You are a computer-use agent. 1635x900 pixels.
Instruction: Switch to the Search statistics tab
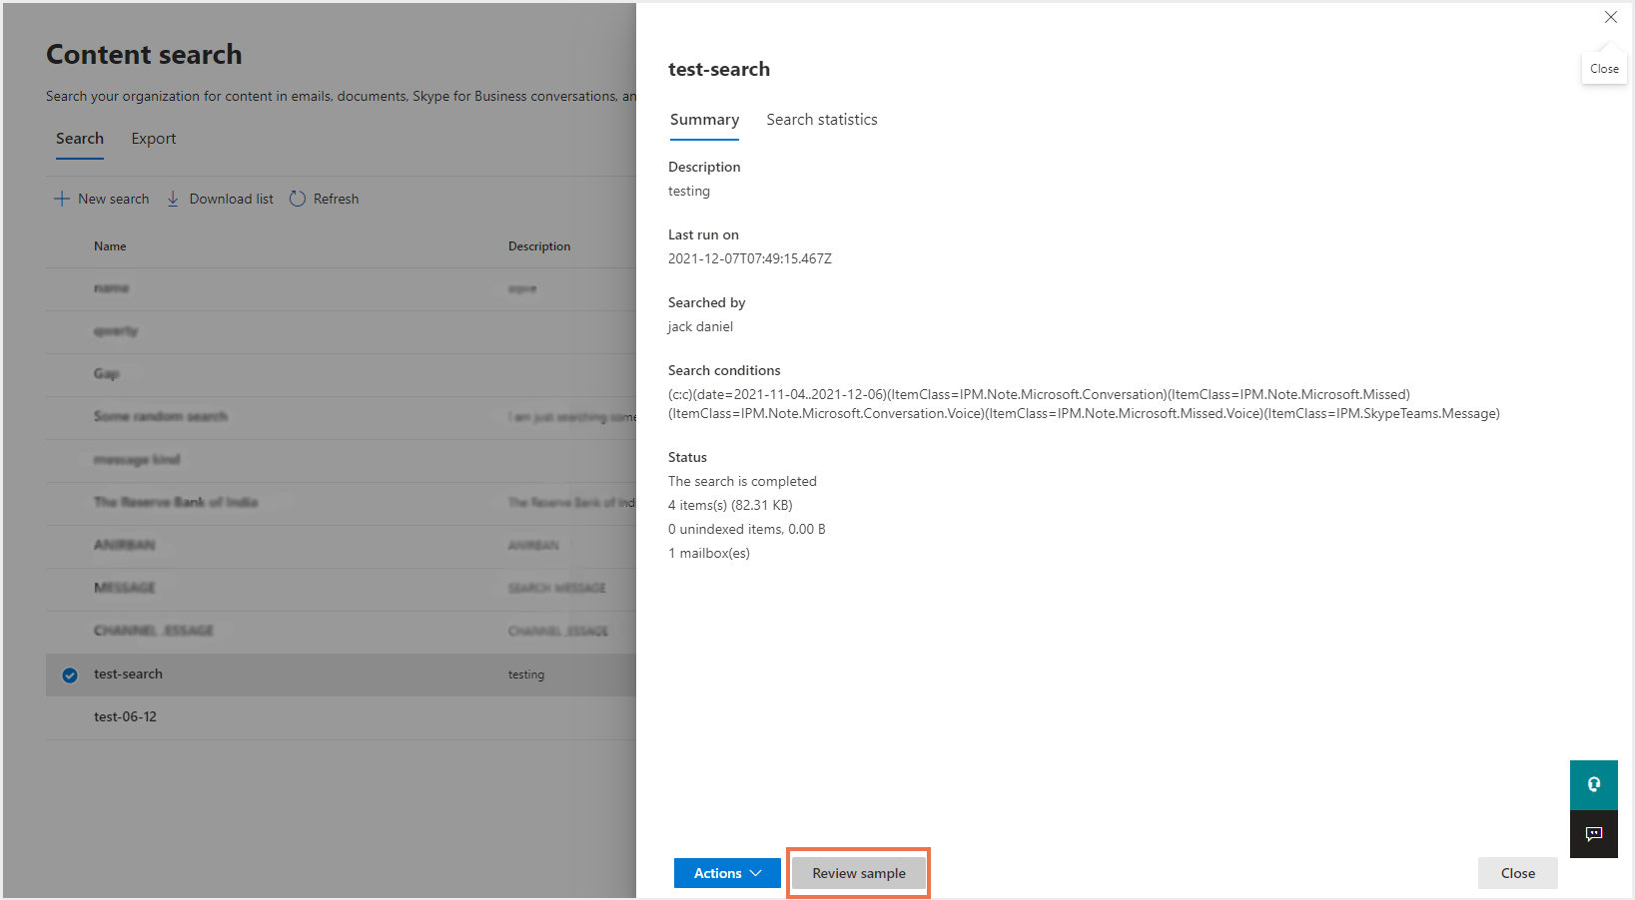[x=821, y=120]
